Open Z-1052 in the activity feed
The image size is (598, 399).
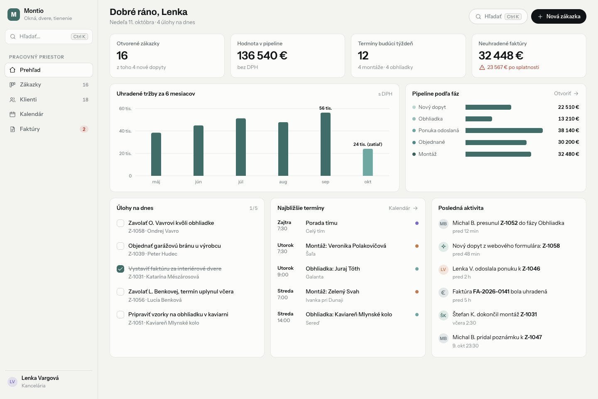pyautogui.click(x=509, y=223)
